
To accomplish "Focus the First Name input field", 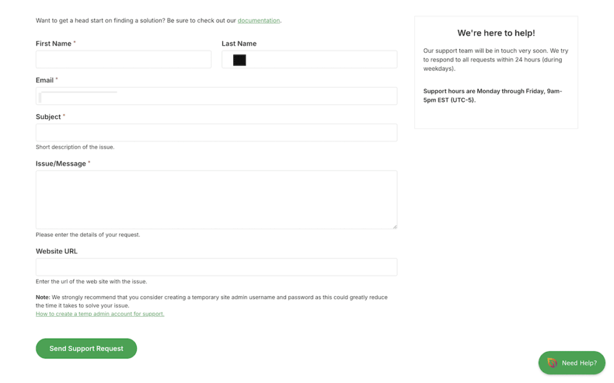I will tap(124, 59).
